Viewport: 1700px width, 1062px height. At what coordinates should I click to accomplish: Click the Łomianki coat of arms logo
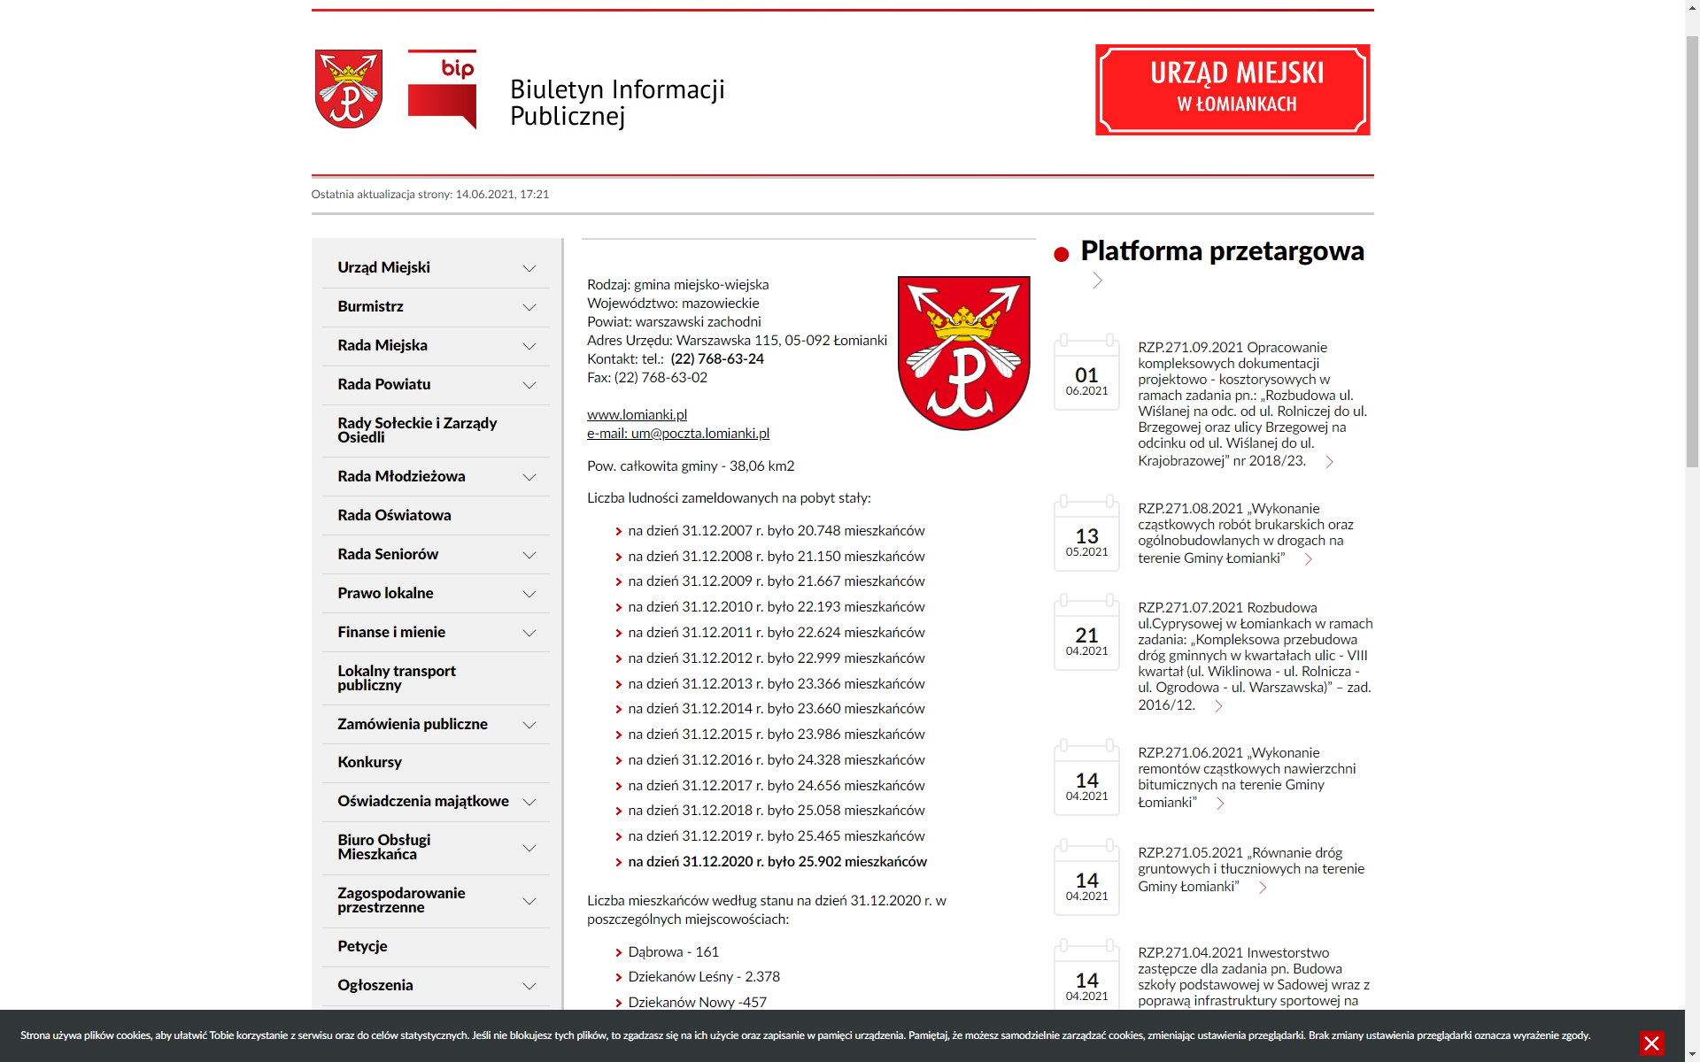pyautogui.click(x=349, y=88)
